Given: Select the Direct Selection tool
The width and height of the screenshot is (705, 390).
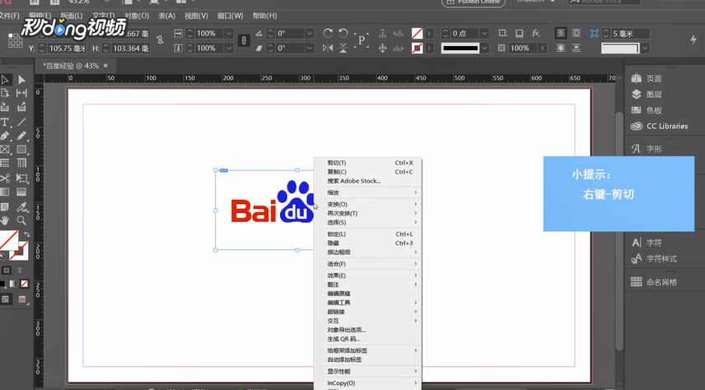Looking at the screenshot, I should (21, 80).
